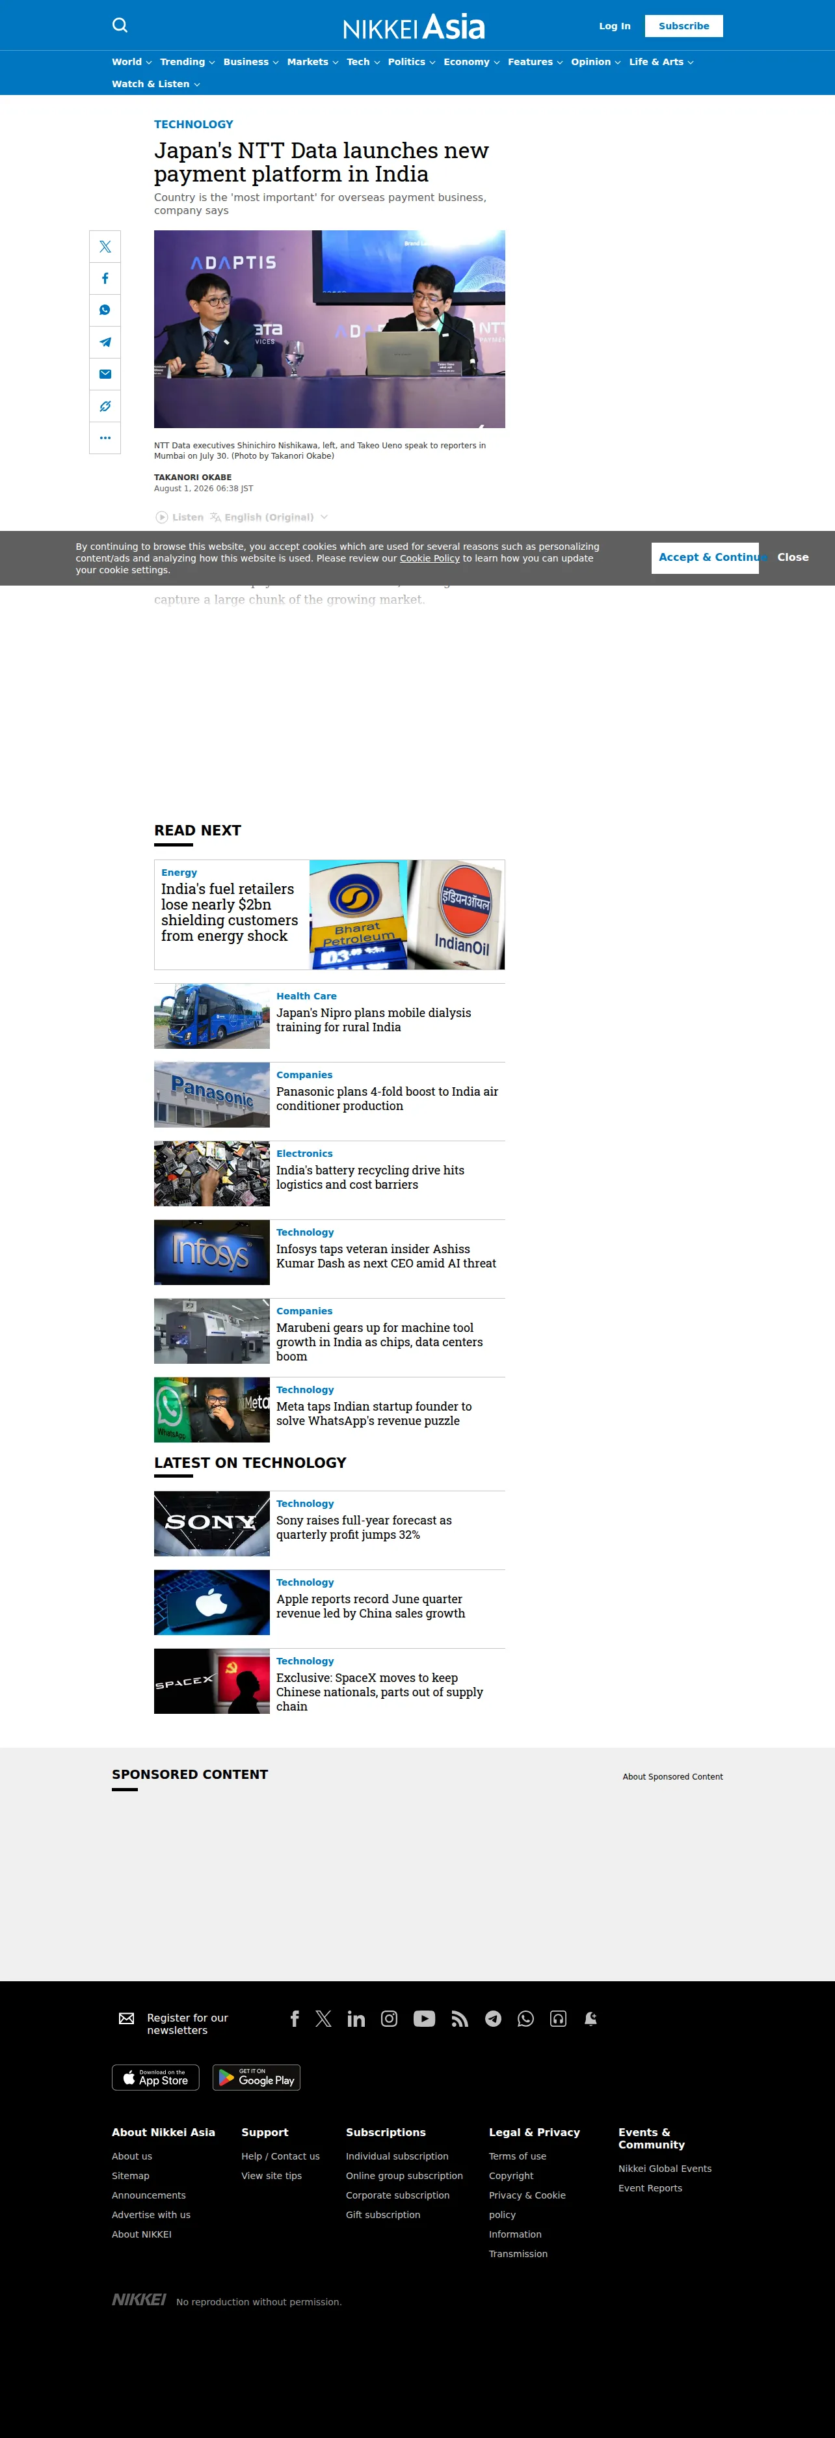The width and height of the screenshot is (835, 2438).
Task: Accept & Continue on the cookie banner
Action: [x=706, y=558]
